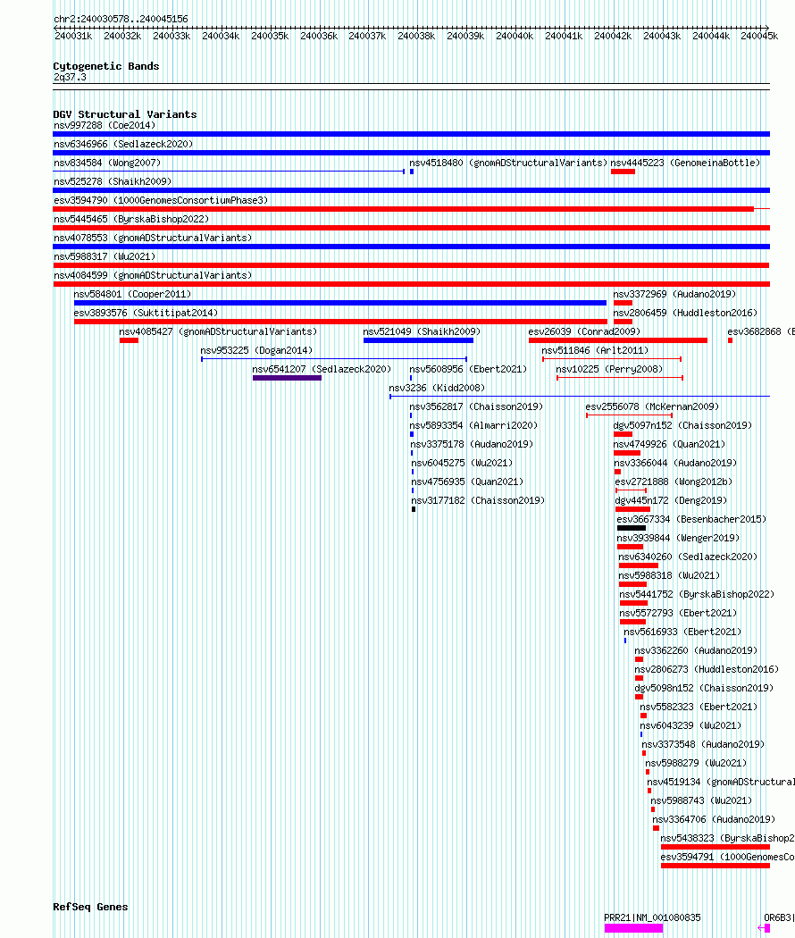Click the nsv4085427 gnomAD label
Image resolution: width=795 pixels, height=938 pixels.
click(218, 331)
